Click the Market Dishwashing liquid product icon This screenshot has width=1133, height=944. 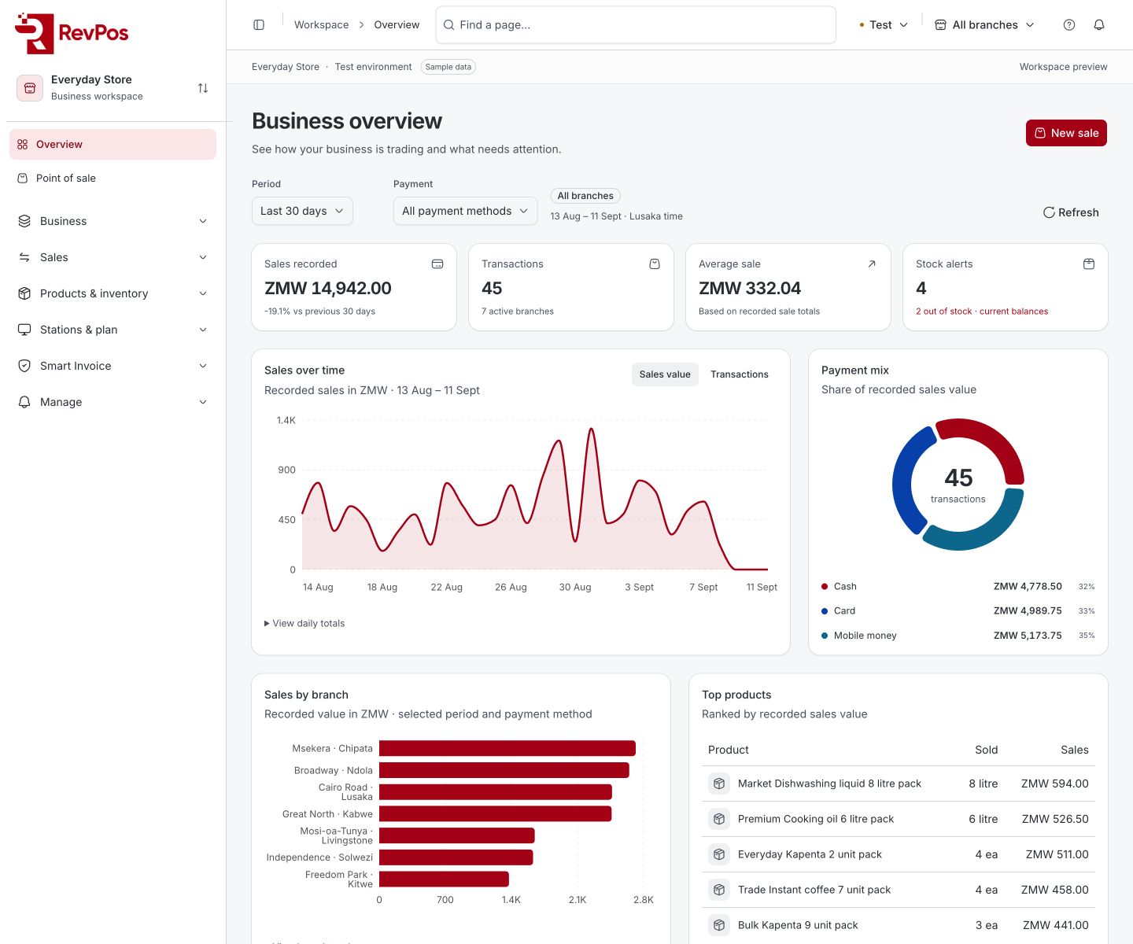719,784
